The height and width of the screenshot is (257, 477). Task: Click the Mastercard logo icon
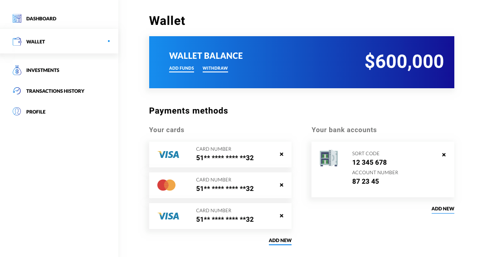coord(166,185)
